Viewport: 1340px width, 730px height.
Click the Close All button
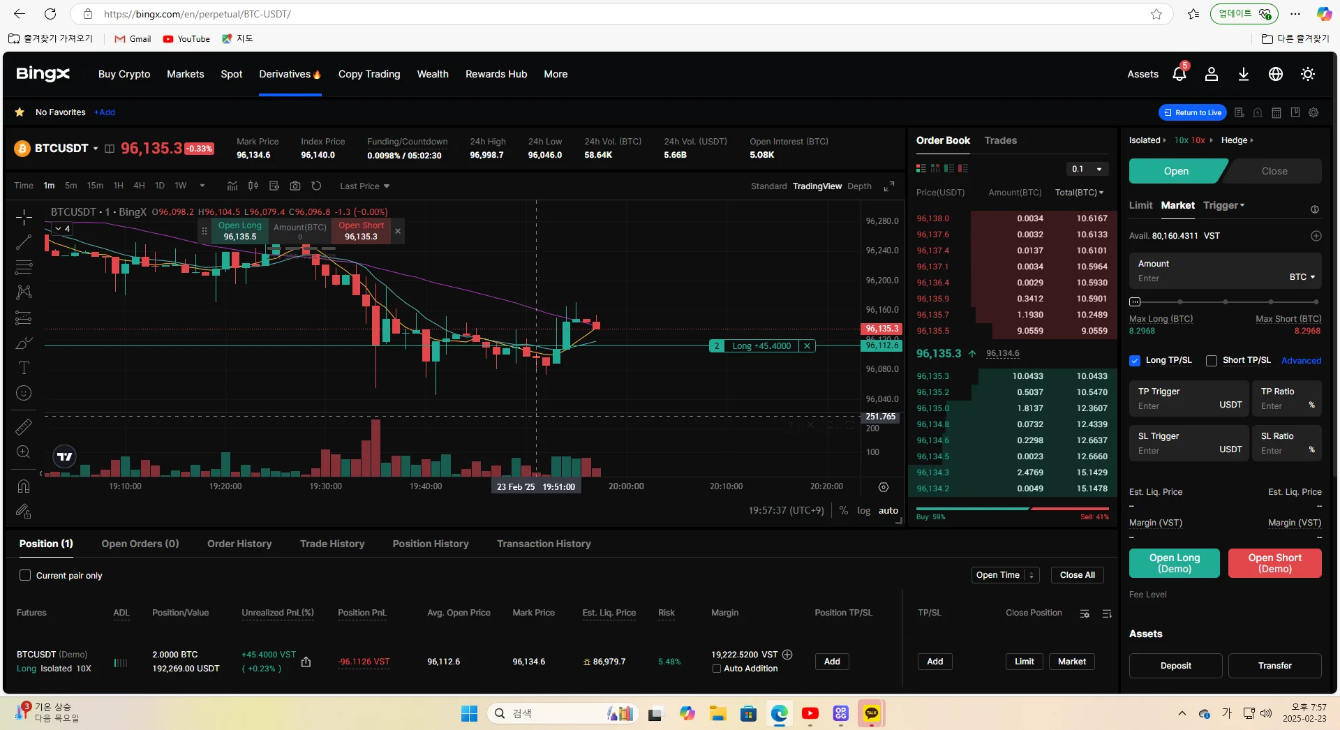coord(1078,575)
